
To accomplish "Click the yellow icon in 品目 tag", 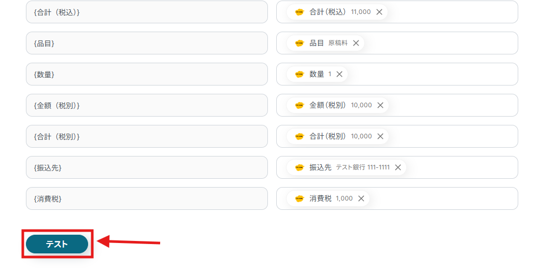I will pyautogui.click(x=299, y=43).
